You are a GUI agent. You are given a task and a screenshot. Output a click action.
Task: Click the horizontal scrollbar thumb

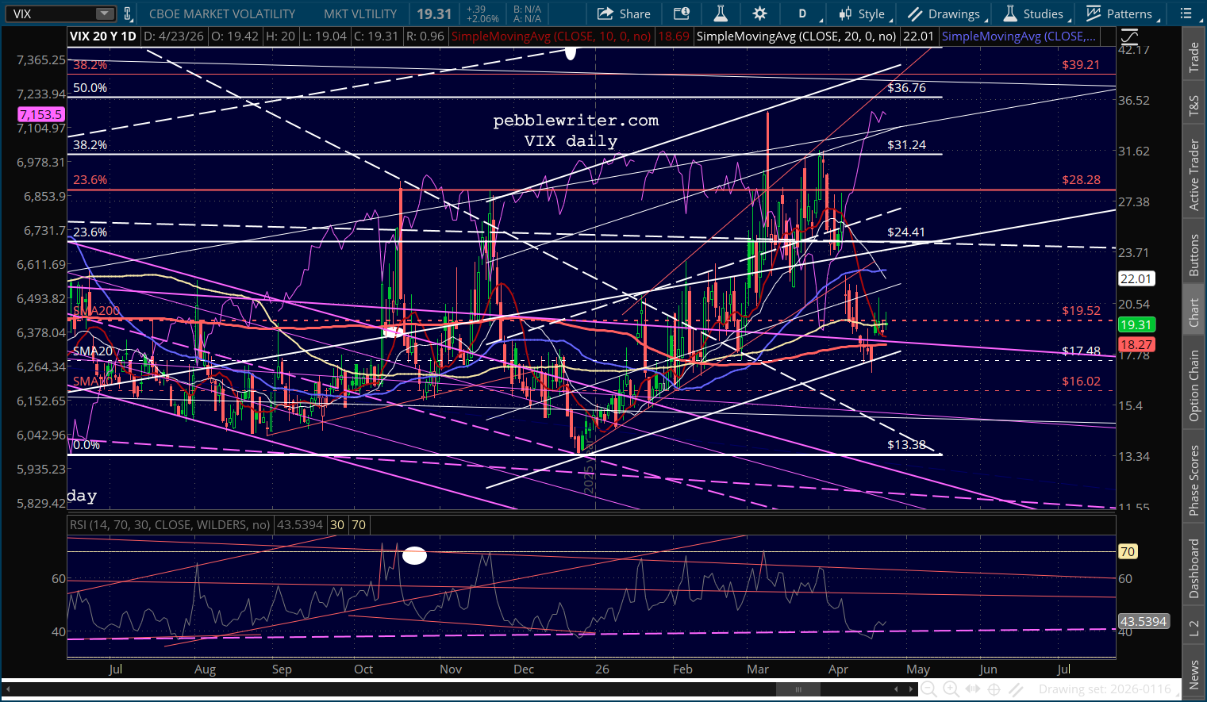click(x=799, y=689)
